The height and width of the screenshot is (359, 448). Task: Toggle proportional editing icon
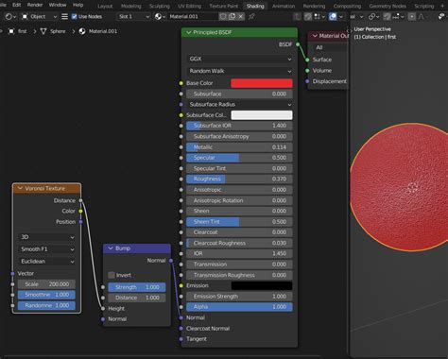pyautogui.click(x=412, y=16)
